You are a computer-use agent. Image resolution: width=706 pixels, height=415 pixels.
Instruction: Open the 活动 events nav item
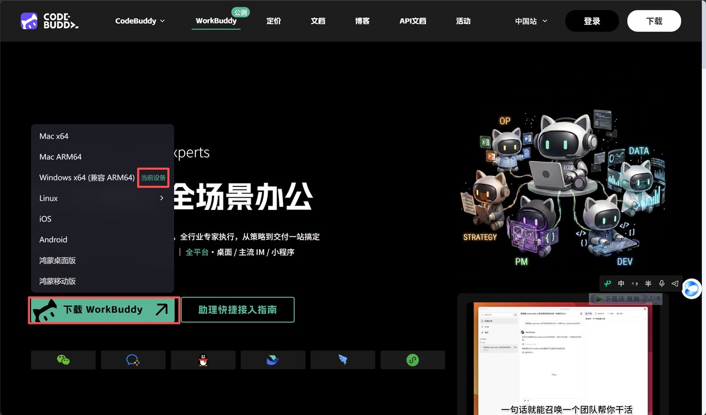(x=463, y=21)
